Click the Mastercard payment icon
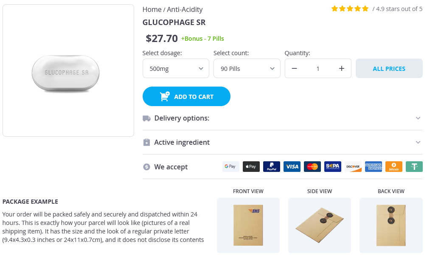 coord(312,167)
